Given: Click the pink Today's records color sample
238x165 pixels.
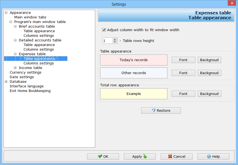Looking at the screenshot, I should (x=134, y=60).
